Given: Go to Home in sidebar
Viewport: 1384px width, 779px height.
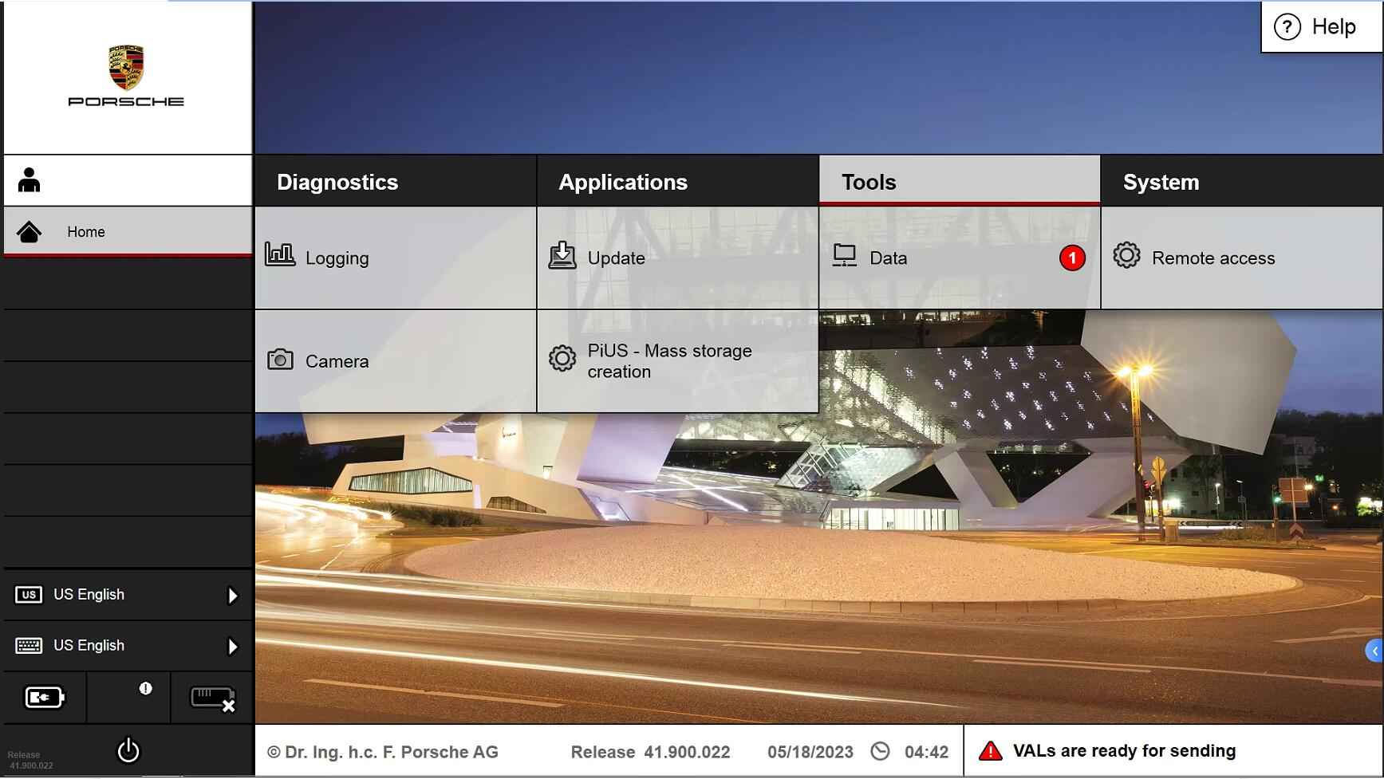Looking at the screenshot, I should [x=128, y=232].
